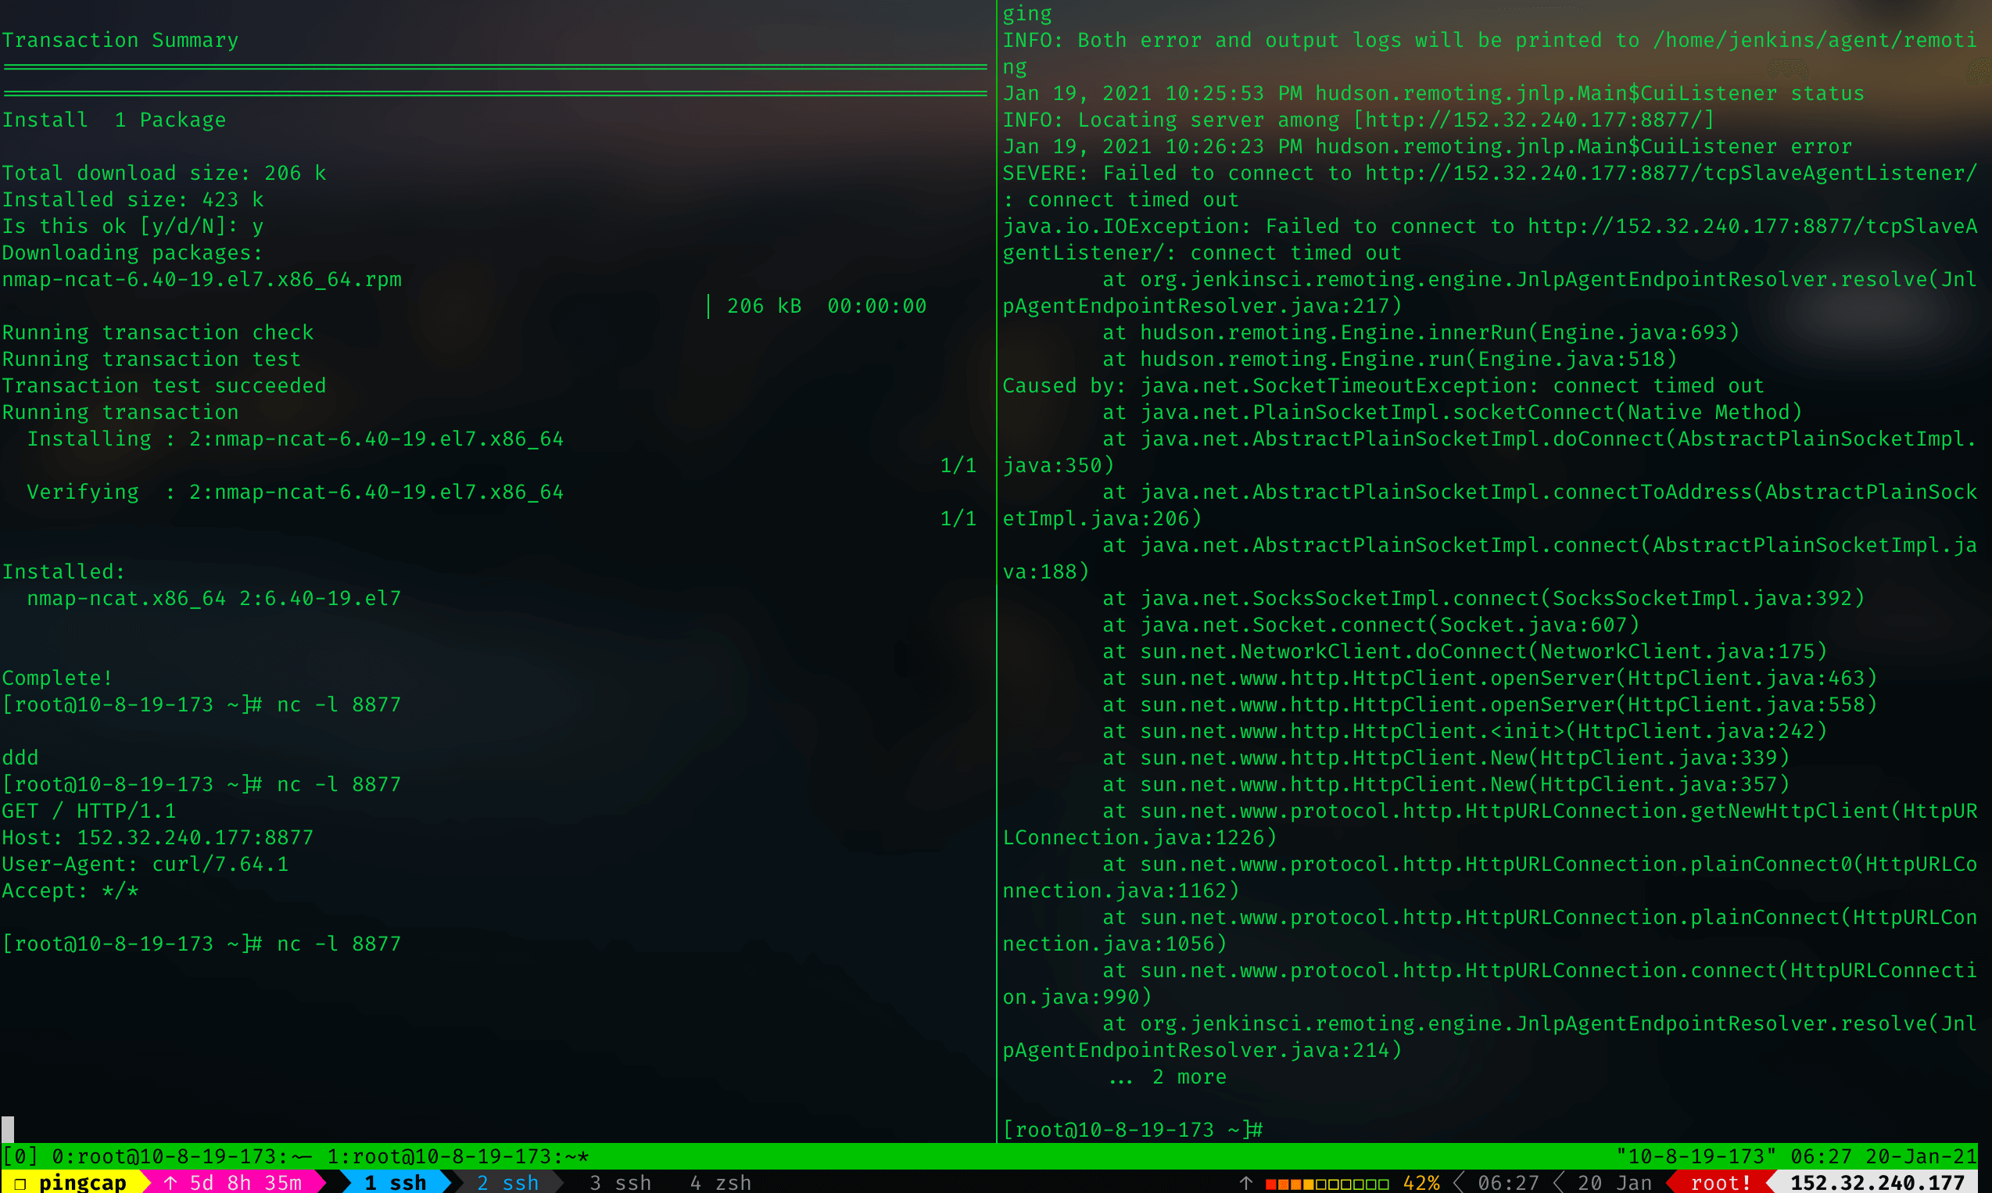Screen dimensions: 1992x1193
Task: Click 'NetworkClient.doConnect(NetworkClient.java:175)' stack line
Action: 1464,651
